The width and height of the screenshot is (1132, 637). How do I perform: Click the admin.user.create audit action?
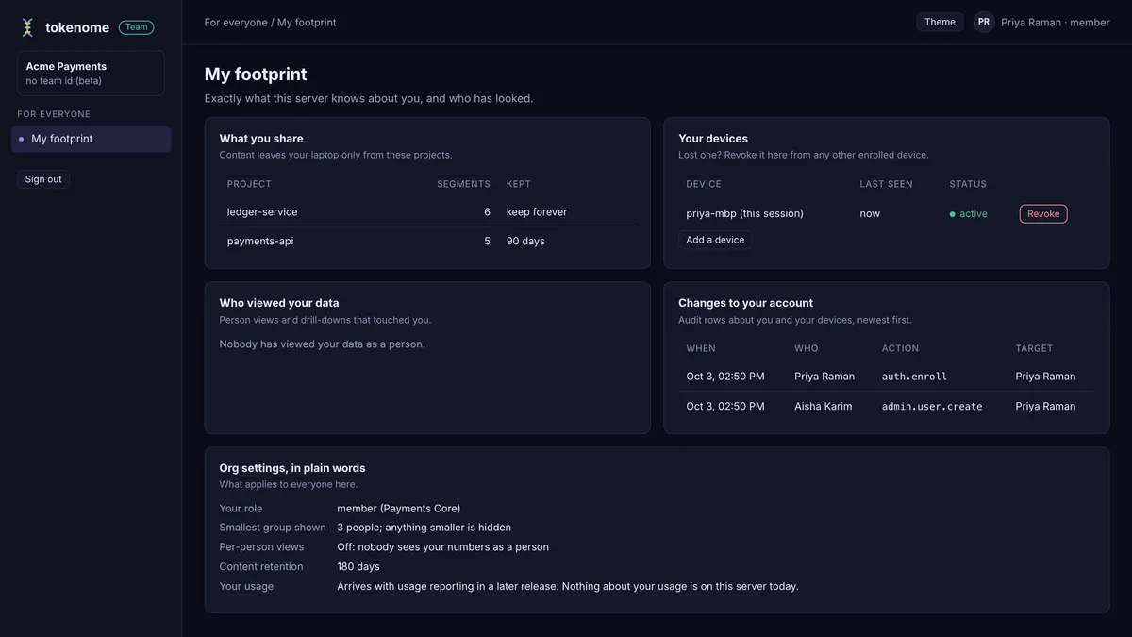click(932, 407)
